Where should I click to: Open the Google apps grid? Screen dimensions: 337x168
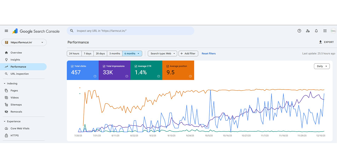325,31
